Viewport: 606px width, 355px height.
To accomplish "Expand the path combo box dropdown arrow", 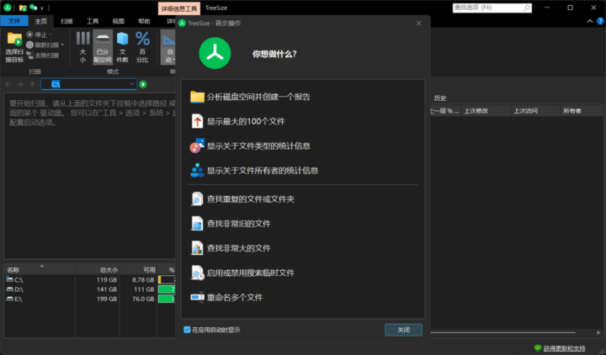I will (132, 84).
